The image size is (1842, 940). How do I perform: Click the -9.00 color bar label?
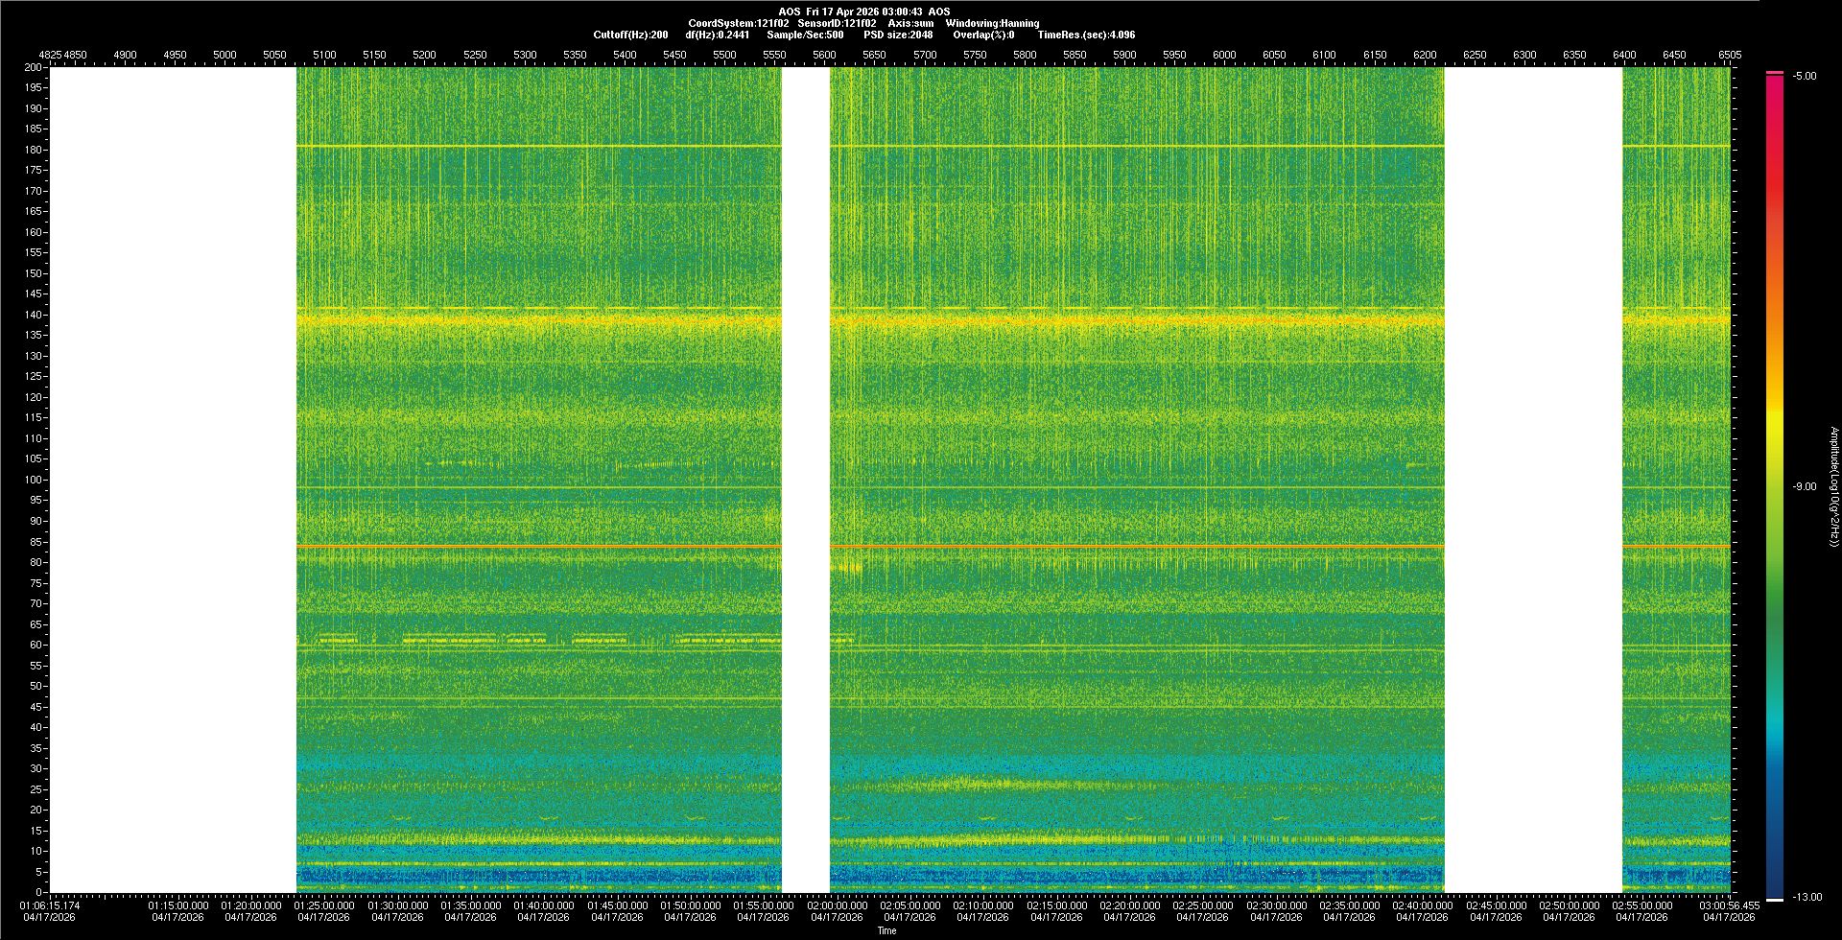(x=1804, y=486)
